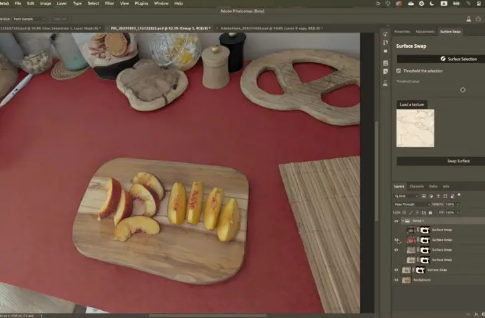Click the Fill 100% field

point(450,212)
